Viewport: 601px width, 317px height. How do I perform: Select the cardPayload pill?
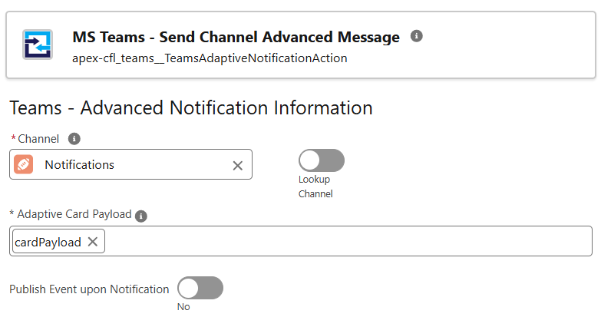48,242
